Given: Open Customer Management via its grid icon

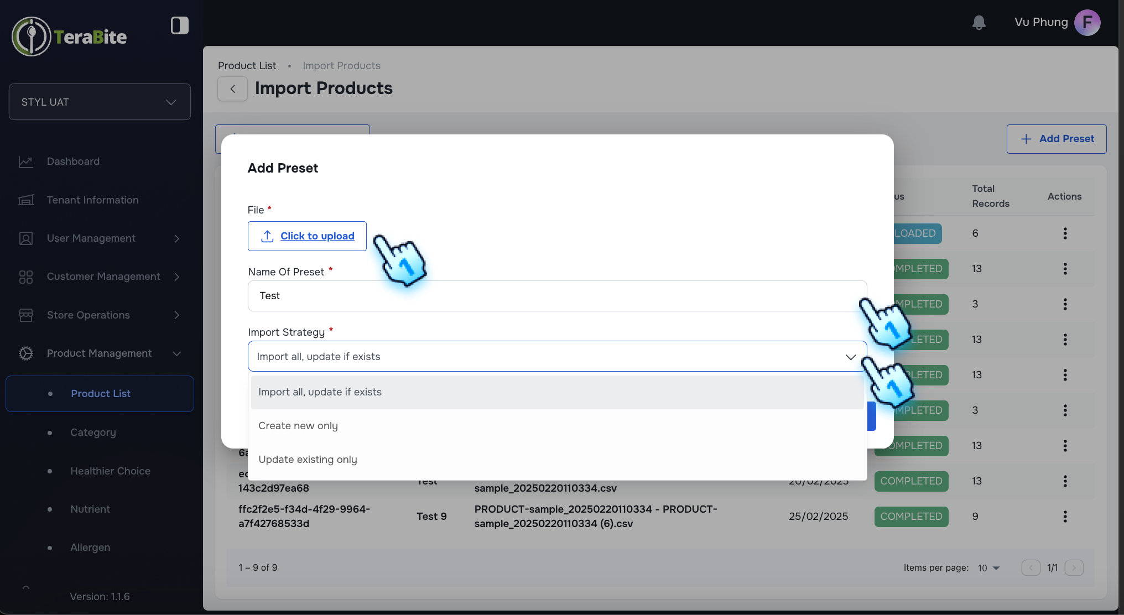Looking at the screenshot, I should [x=26, y=277].
